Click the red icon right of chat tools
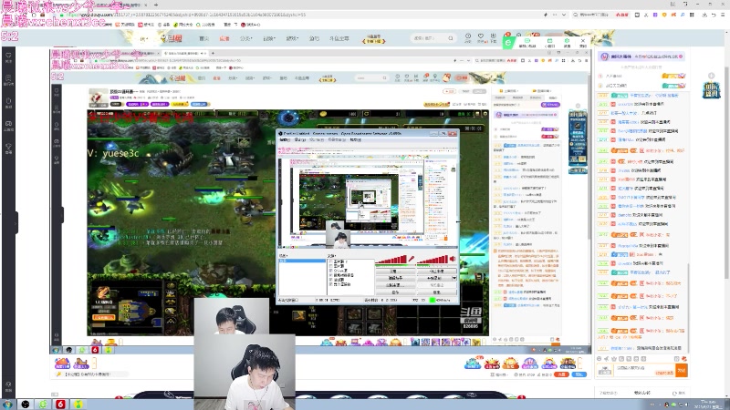 tap(683, 359)
